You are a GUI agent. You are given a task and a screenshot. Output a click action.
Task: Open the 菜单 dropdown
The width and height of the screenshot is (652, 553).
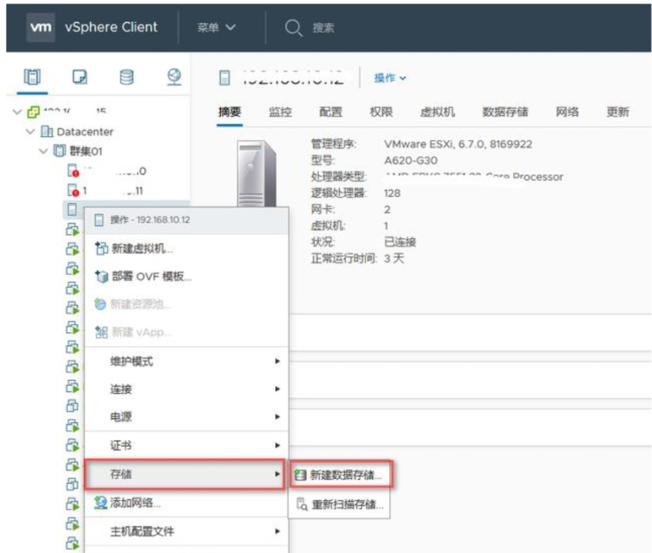point(216,27)
